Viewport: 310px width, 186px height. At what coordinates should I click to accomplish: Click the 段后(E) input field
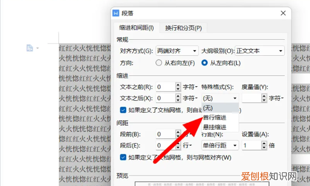pos(166,146)
